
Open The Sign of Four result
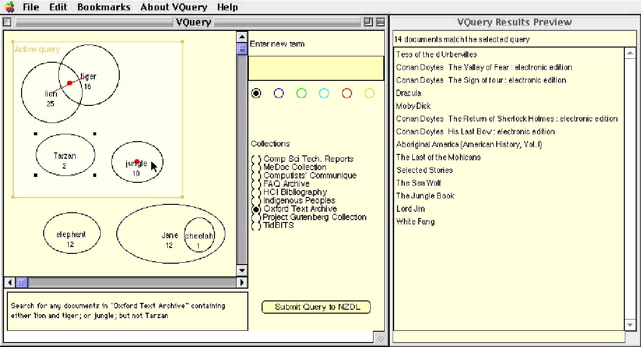pos(481,80)
